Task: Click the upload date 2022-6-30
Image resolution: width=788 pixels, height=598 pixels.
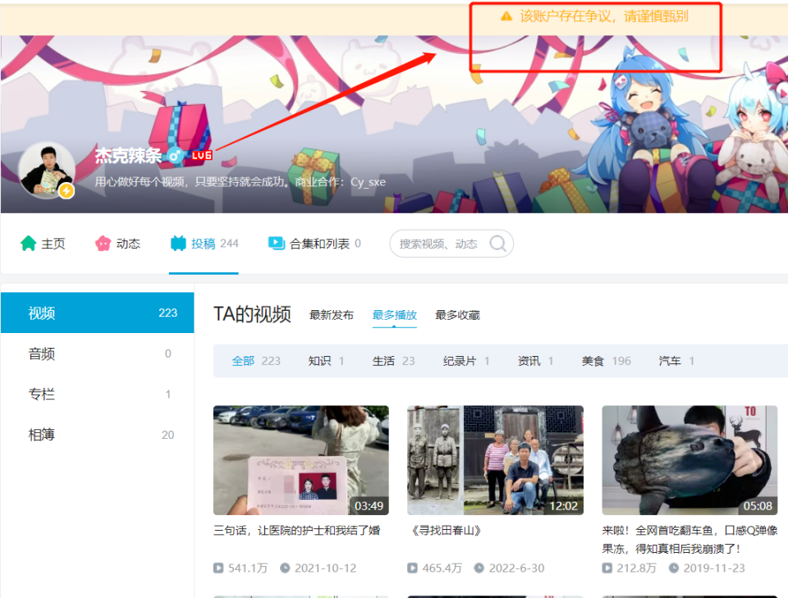Action: pos(516,568)
